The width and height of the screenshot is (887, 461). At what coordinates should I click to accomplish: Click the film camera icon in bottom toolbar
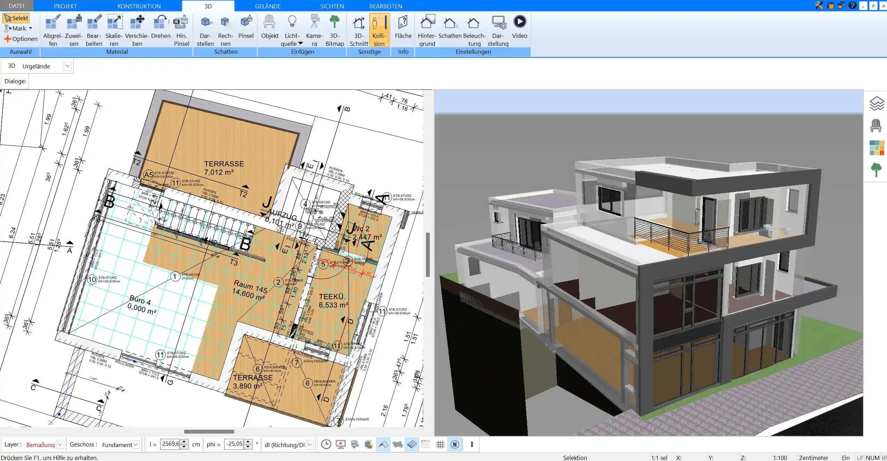pos(355,444)
